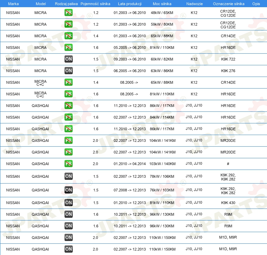267x255 pixels.
Task: Select production dates 06.2005 -> 06.2010
Action: coord(130,71)
